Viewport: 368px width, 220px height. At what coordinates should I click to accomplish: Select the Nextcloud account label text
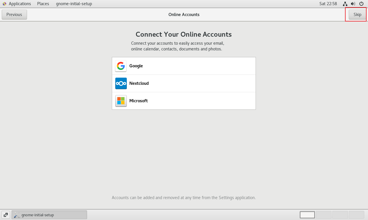[x=139, y=83]
